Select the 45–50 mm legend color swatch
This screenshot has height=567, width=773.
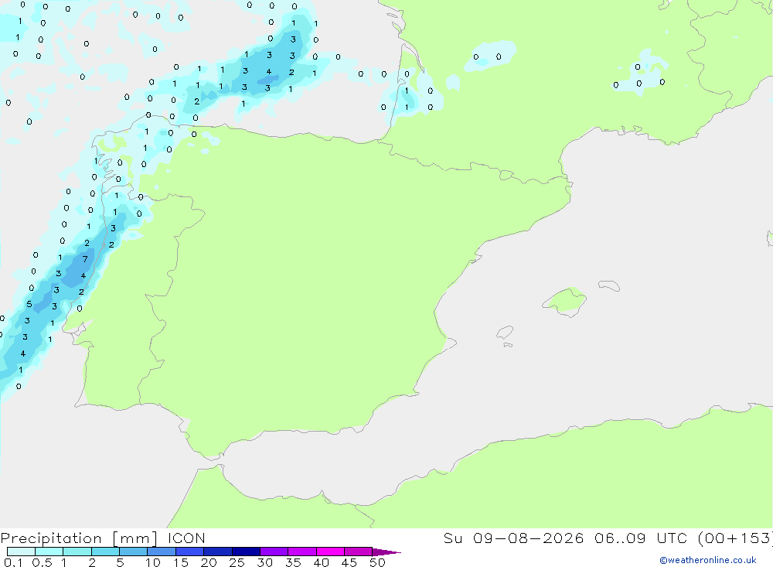(359, 552)
